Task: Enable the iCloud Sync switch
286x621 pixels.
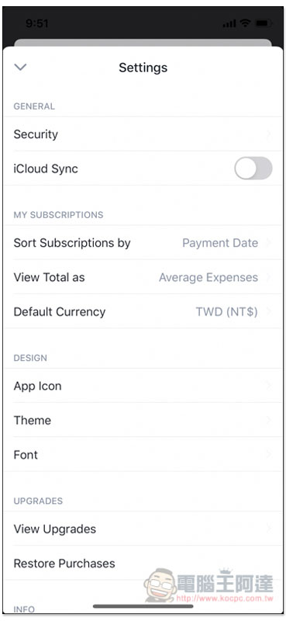Action: pyautogui.click(x=253, y=168)
